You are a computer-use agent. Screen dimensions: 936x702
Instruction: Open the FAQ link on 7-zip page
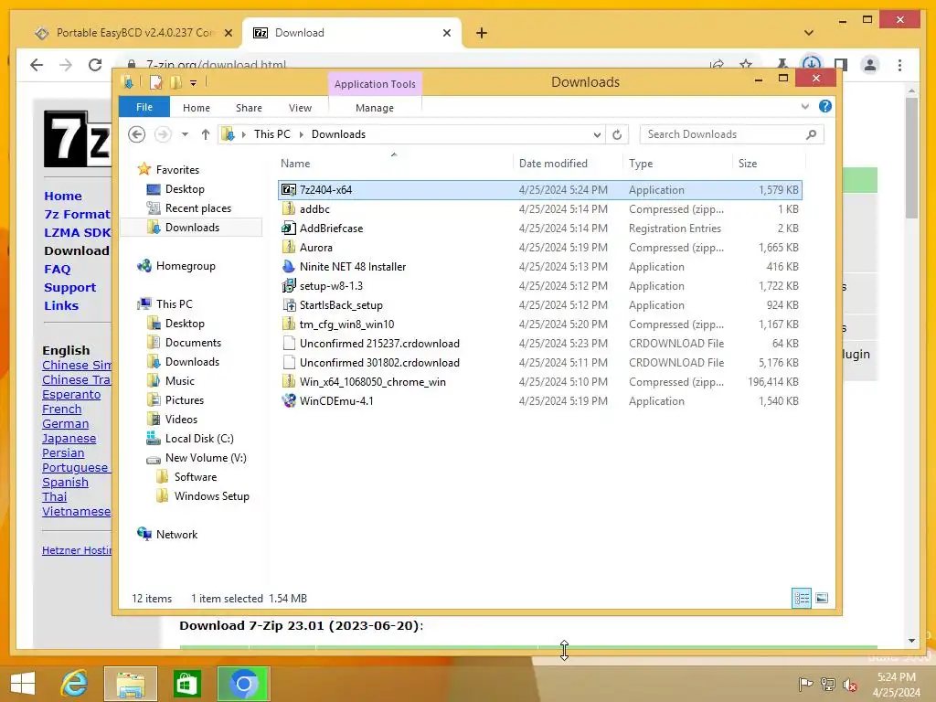58,270
